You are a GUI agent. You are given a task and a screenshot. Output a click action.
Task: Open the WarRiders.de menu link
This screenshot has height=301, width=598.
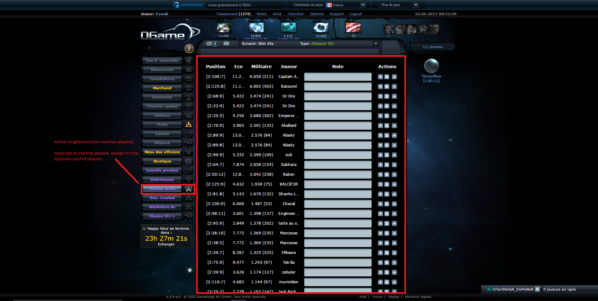[x=162, y=207]
